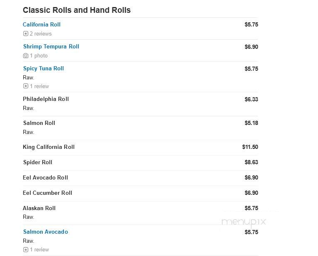Open the Spicy Tuna Roll link
The width and height of the screenshot is (318, 256).
click(x=44, y=68)
